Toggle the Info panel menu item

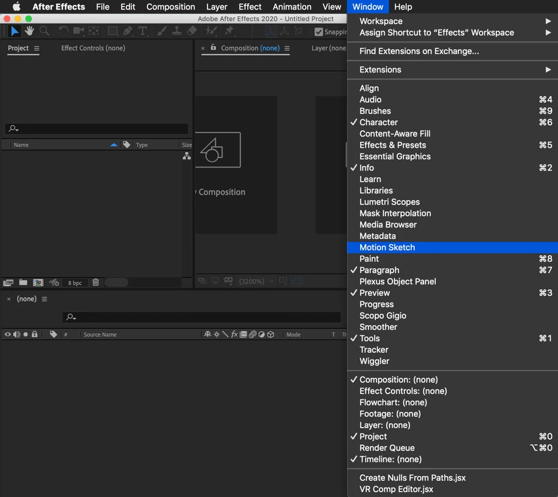(x=453, y=168)
